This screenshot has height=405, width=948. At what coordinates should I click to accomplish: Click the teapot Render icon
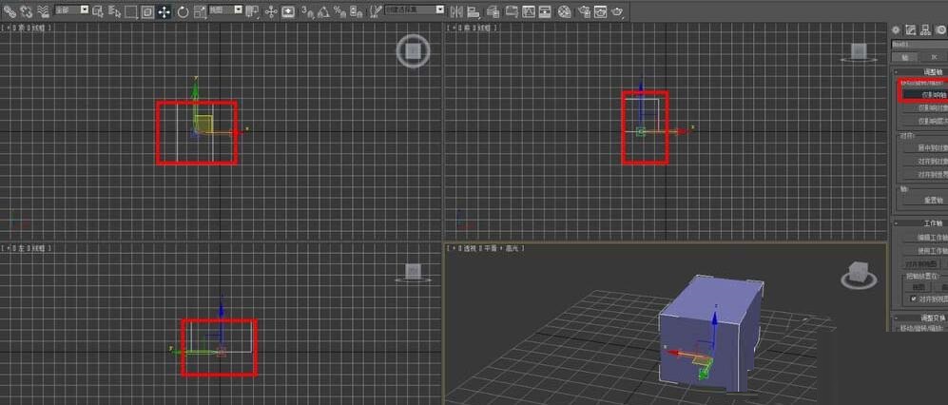[x=617, y=11]
